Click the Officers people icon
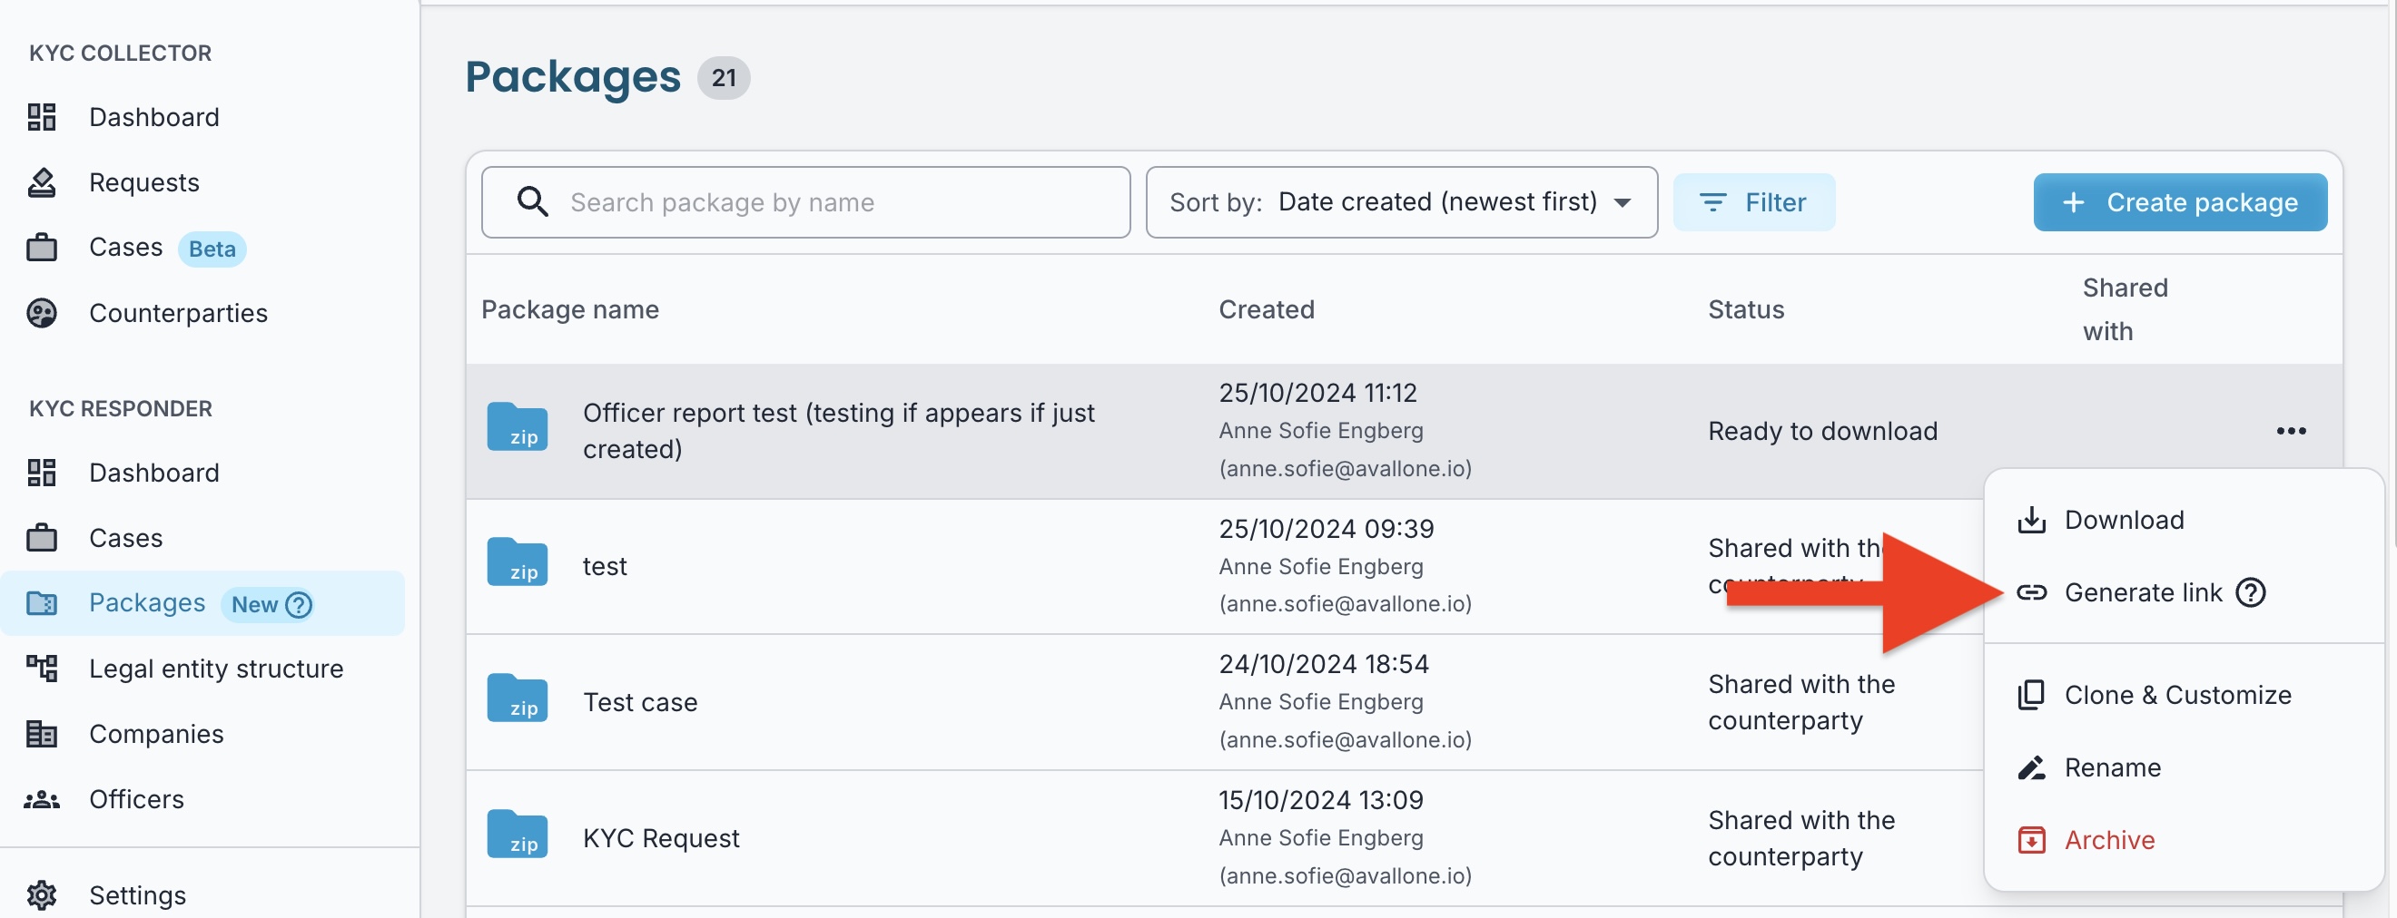2397x918 pixels. (x=42, y=799)
